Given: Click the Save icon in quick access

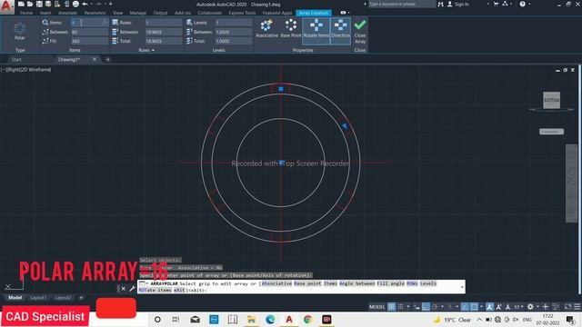Looking at the screenshot, I should click(x=39, y=4).
